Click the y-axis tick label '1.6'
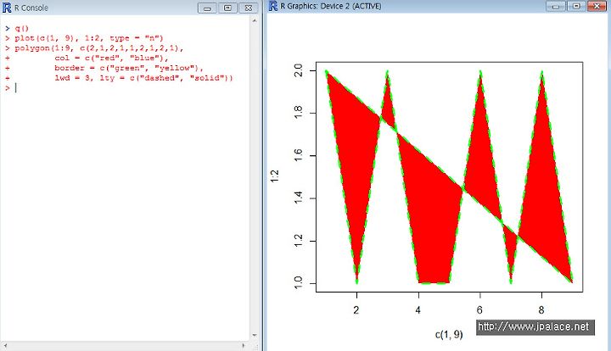The image size is (611, 351). coord(298,156)
